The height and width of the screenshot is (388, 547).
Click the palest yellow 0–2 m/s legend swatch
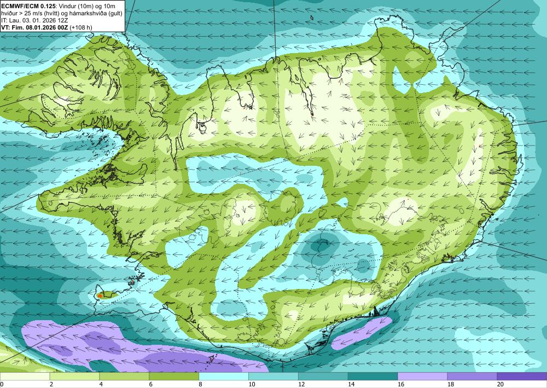pos(25,377)
